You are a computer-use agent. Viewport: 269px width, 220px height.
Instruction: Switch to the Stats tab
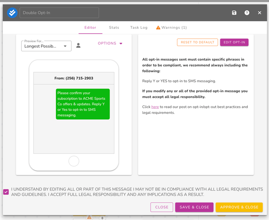114,28
